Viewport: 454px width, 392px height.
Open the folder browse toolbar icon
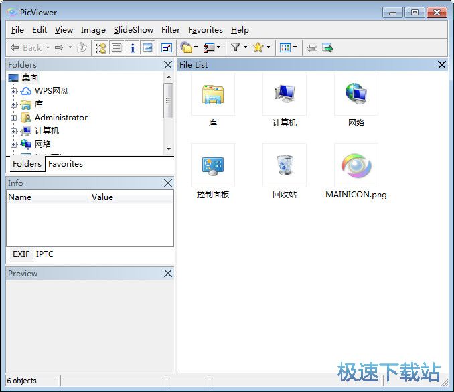[x=186, y=47]
